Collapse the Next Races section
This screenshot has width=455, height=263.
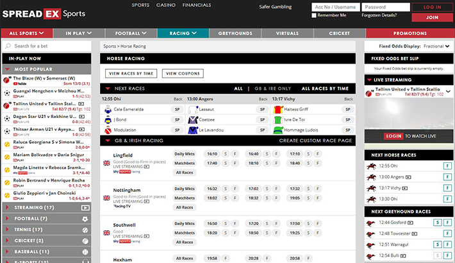[108, 89]
